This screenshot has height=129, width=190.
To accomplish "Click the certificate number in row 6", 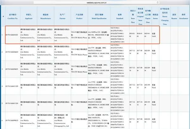I will [x=12, y=121].
